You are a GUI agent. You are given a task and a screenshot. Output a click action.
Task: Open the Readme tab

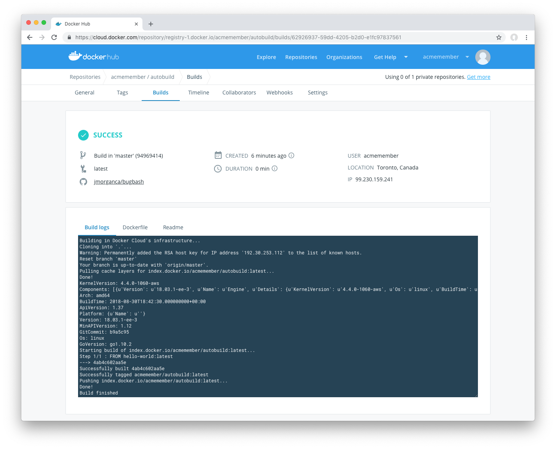[173, 227]
